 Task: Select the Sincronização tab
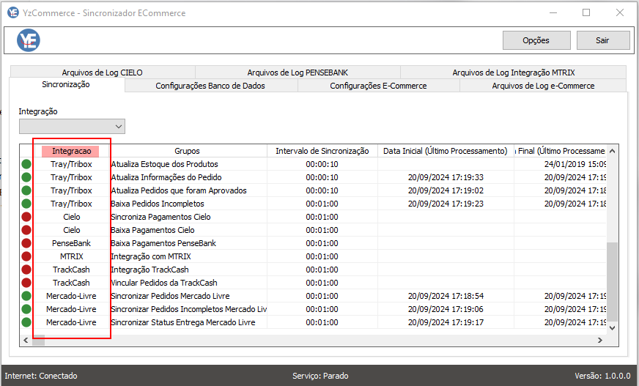pyautogui.click(x=66, y=85)
